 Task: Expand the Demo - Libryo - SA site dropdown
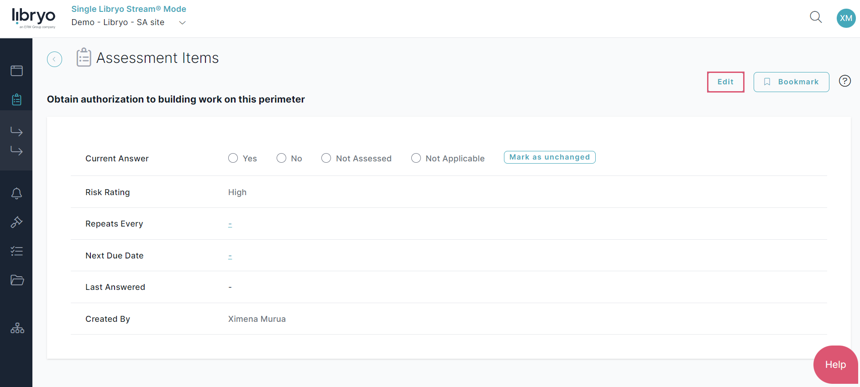[129, 22]
